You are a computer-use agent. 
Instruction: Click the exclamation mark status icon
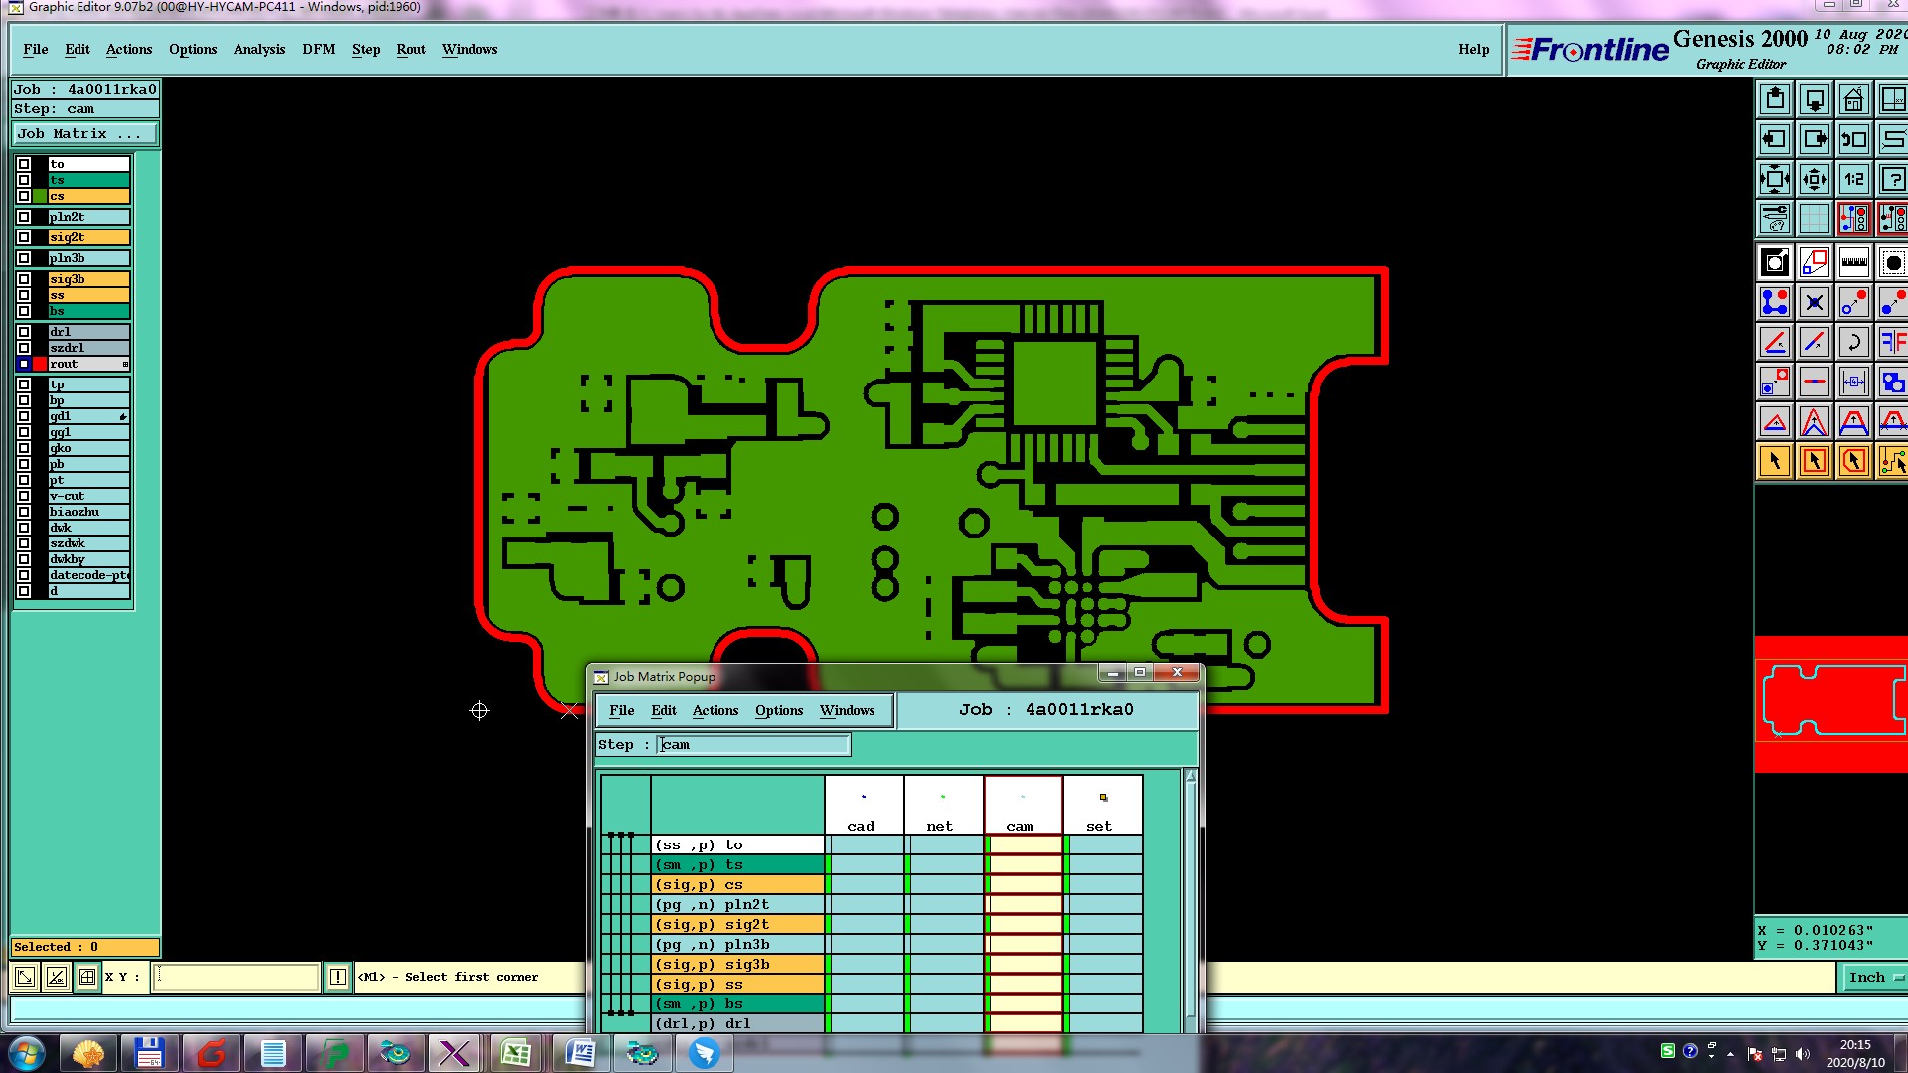[x=338, y=977]
